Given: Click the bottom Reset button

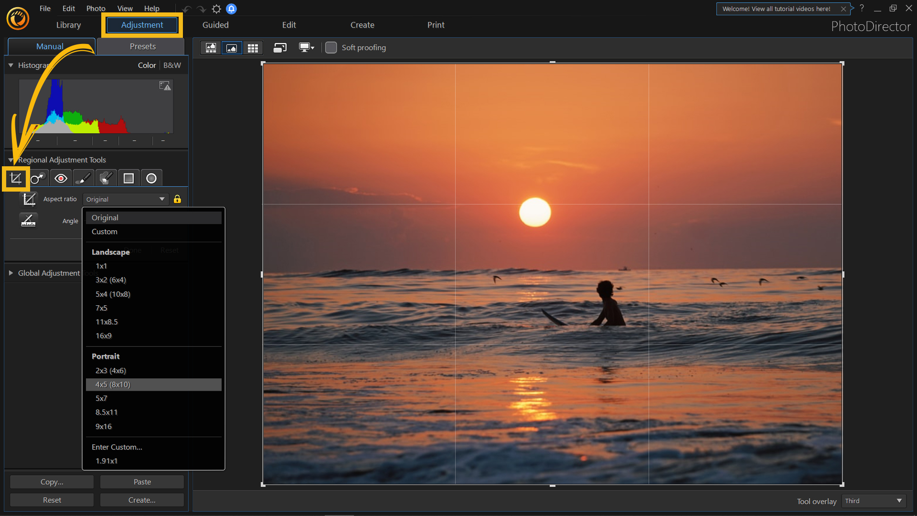Looking at the screenshot, I should 52,500.
